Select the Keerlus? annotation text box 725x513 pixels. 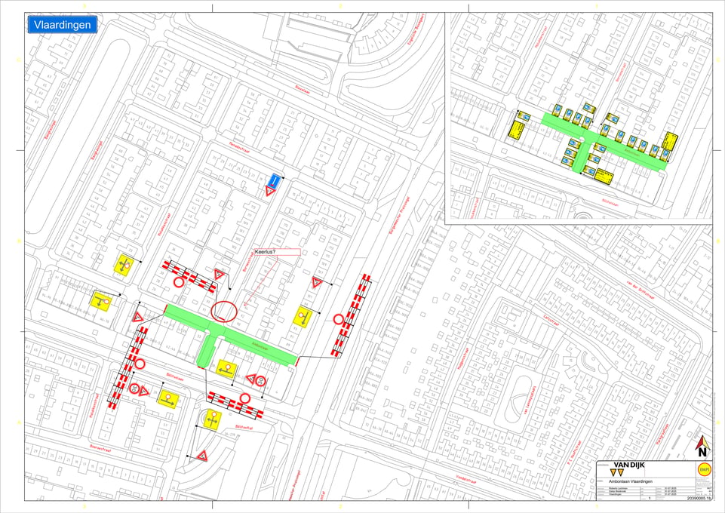[277, 252]
